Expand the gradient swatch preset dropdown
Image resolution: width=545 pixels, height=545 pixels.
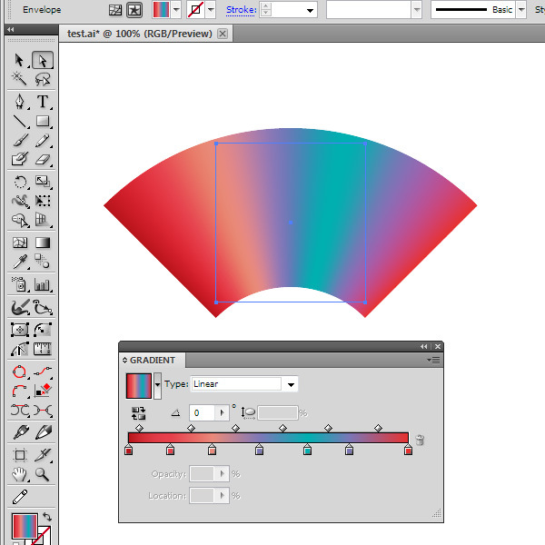(x=158, y=384)
